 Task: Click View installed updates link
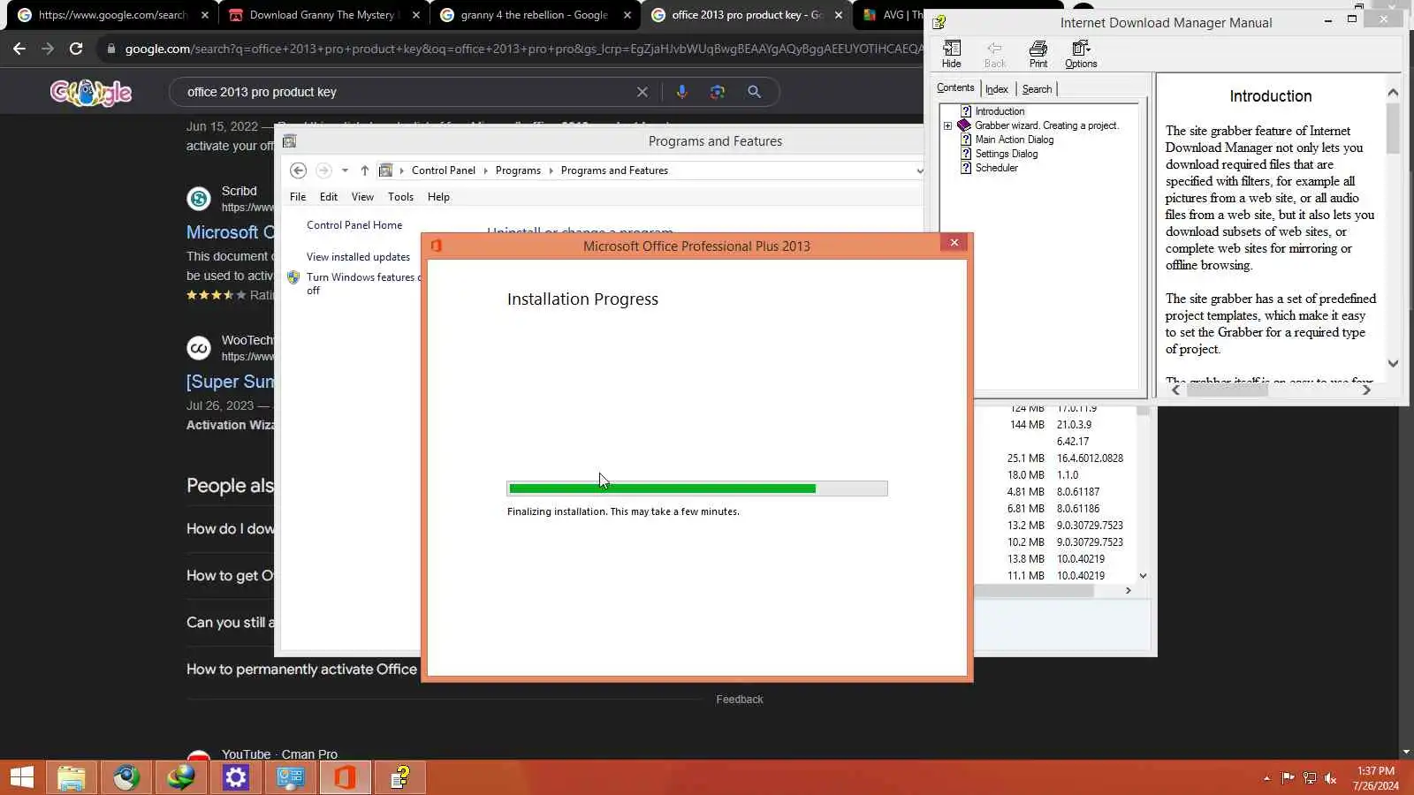[358, 257]
